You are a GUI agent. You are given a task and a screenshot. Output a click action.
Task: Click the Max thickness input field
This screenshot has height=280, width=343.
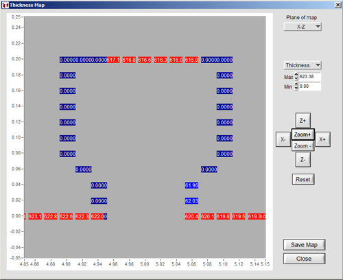tap(309, 77)
